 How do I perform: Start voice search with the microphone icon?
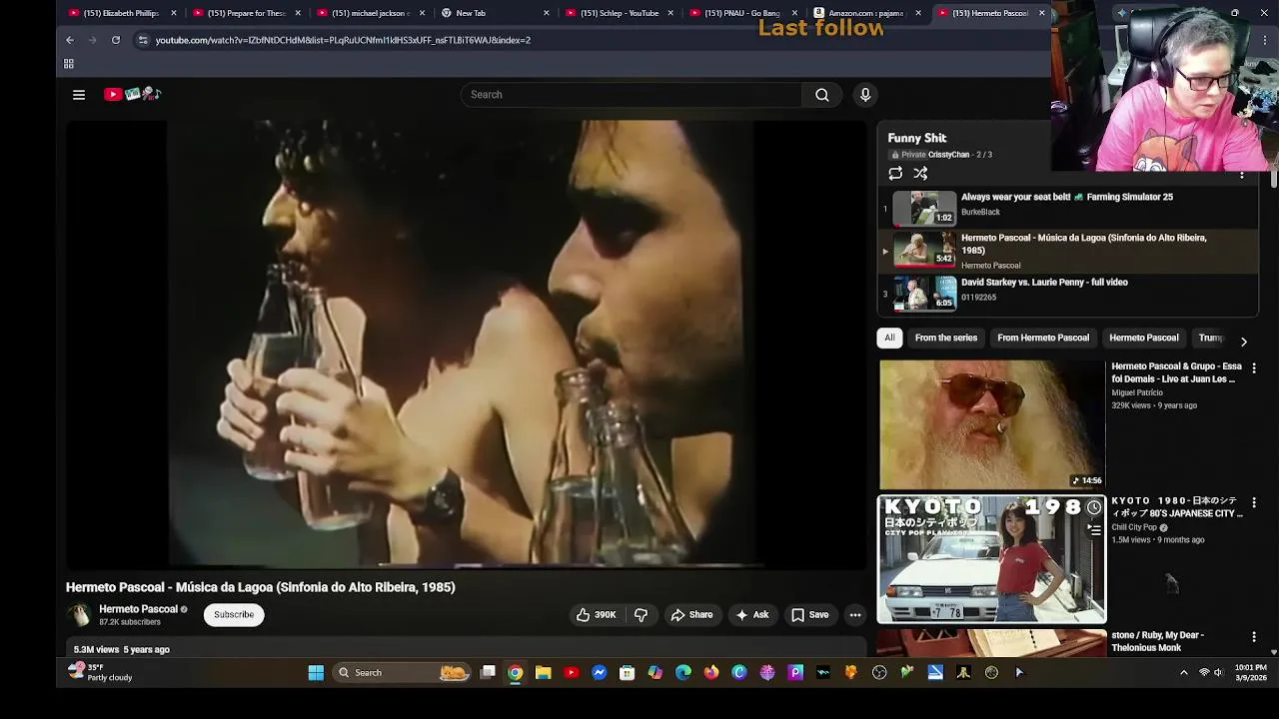pos(865,95)
